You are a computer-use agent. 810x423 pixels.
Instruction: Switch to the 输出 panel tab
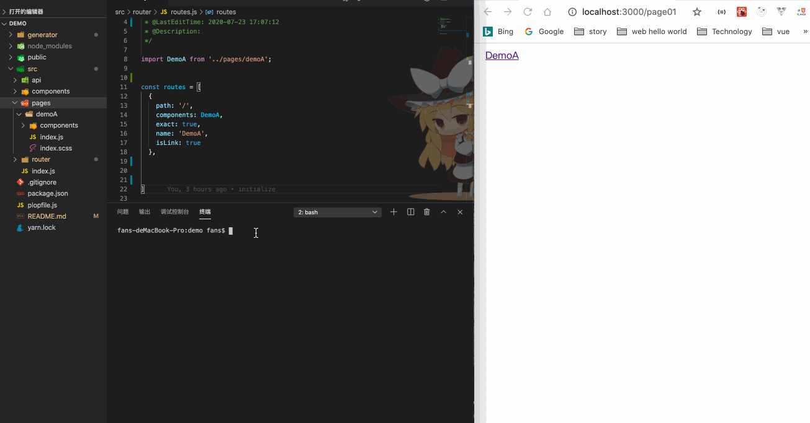pyautogui.click(x=145, y=212)
